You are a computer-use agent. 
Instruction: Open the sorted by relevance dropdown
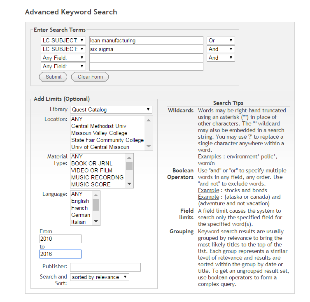100,277
